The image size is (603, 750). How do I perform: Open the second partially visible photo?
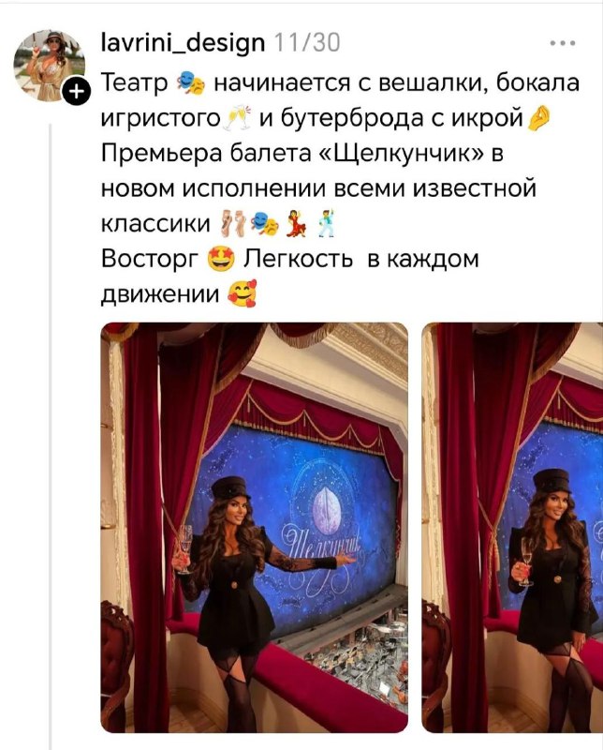pyautogui.click(x=512, y=527)
